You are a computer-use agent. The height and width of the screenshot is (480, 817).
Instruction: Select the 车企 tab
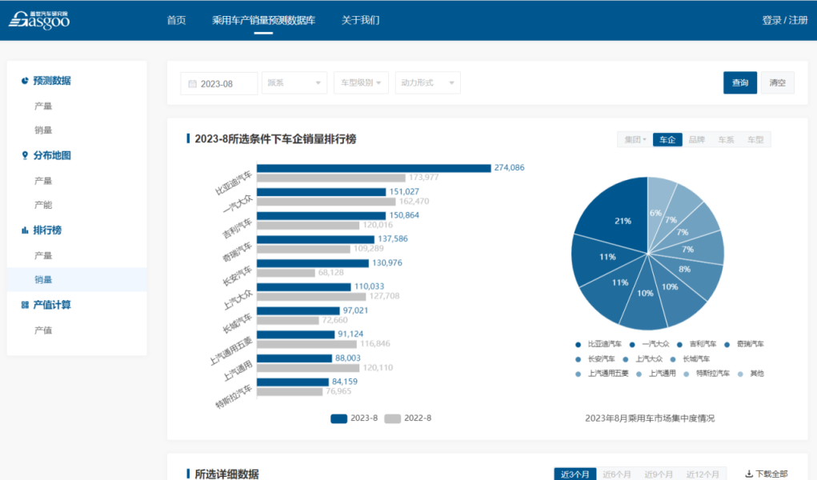tap(667, 140)
